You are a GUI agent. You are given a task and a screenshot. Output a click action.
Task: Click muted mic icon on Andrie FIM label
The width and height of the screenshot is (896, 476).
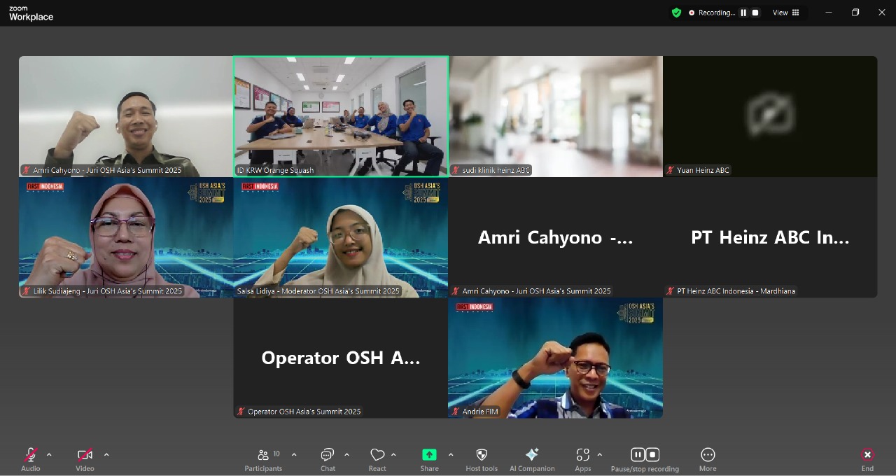pyautogui.click(x=456, y=412)
